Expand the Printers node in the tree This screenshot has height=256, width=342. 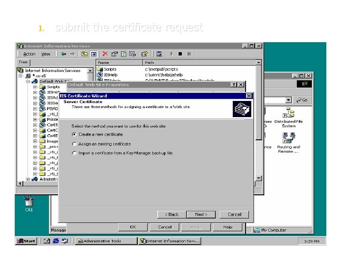[x=35, y=119]
